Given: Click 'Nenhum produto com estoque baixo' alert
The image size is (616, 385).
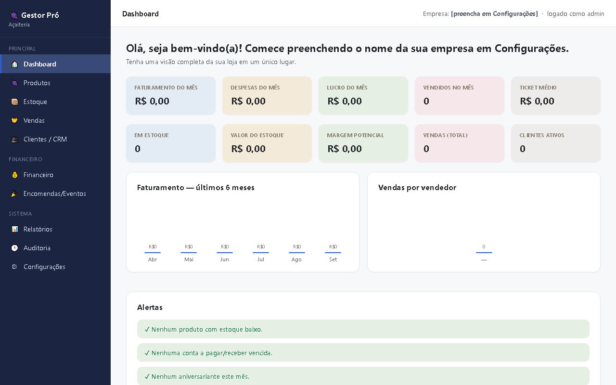Looking at the screenshot, I should (x=363, y=329).
